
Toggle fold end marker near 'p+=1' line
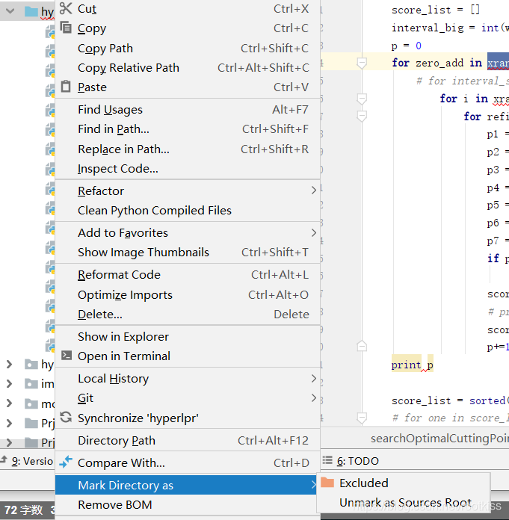point(362,346)
